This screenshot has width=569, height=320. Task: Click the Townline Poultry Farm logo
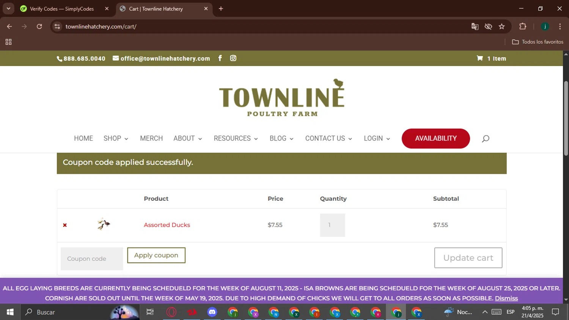[282, 98]
